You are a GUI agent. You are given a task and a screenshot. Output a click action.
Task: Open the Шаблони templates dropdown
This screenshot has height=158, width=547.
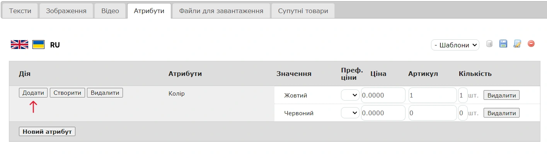[x=455, y=45]
